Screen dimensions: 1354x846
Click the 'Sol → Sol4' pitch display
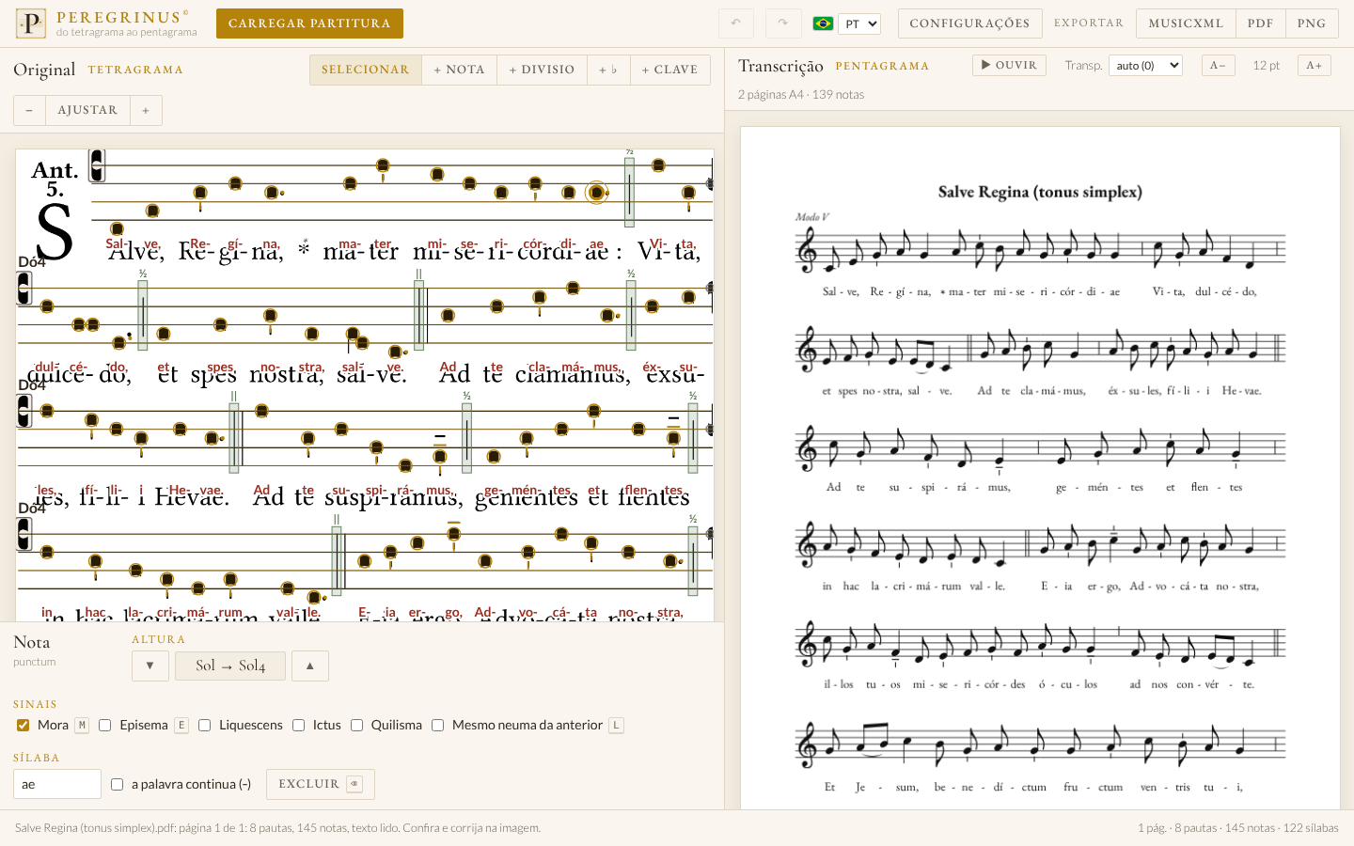[x=230, y=666]
